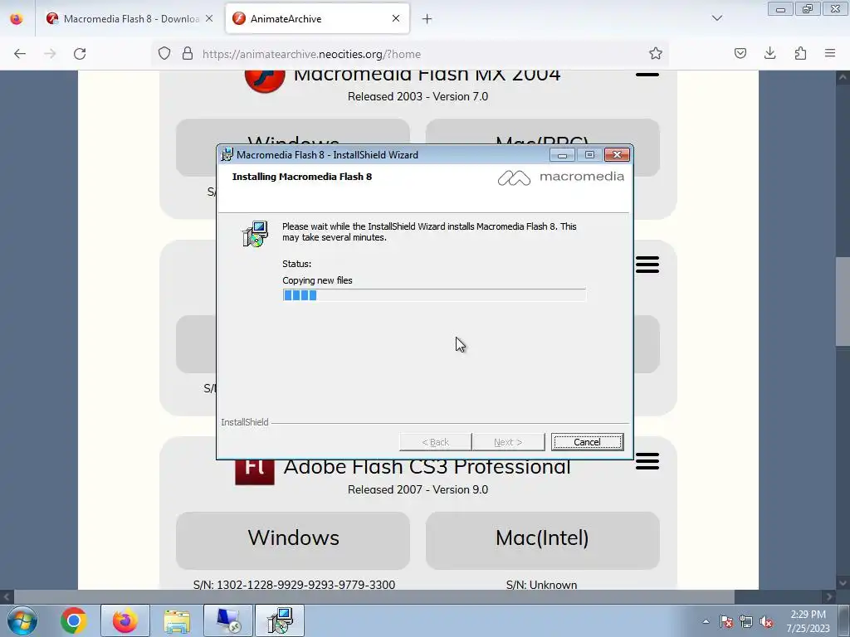The height and width of the screenshot is (637, 850).
Task: Click the Adobe Flash CS3 Fl logo
Action: tap(254, 471)
